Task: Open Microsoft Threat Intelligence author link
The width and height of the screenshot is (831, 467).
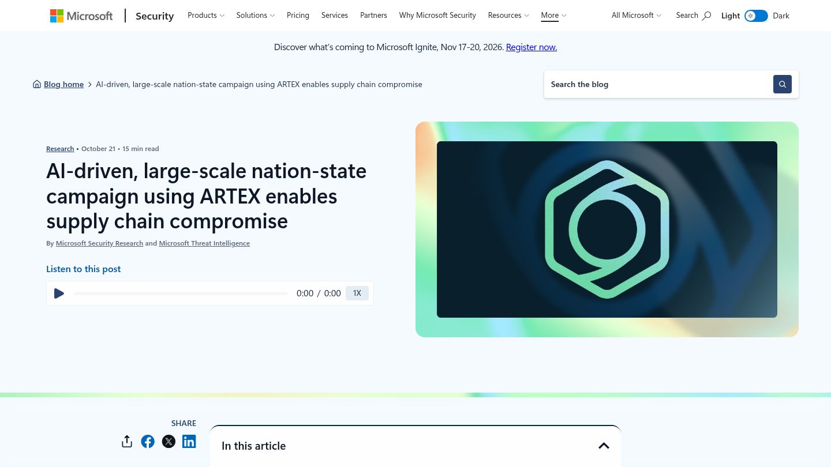Action: (204, 243)
